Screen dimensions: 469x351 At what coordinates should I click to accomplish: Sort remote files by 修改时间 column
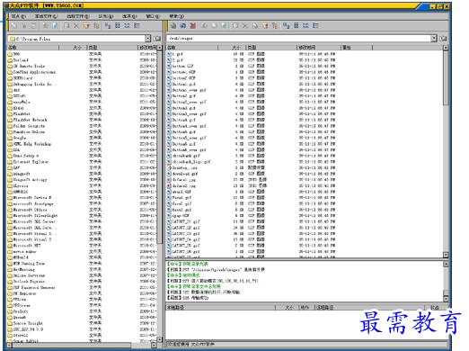tap(319, 48)
